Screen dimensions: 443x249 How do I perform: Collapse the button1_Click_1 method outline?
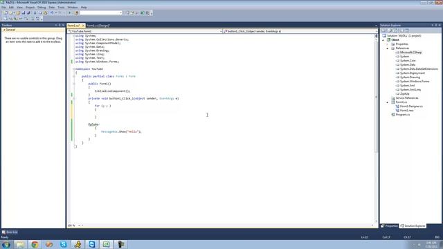[74, 98]
